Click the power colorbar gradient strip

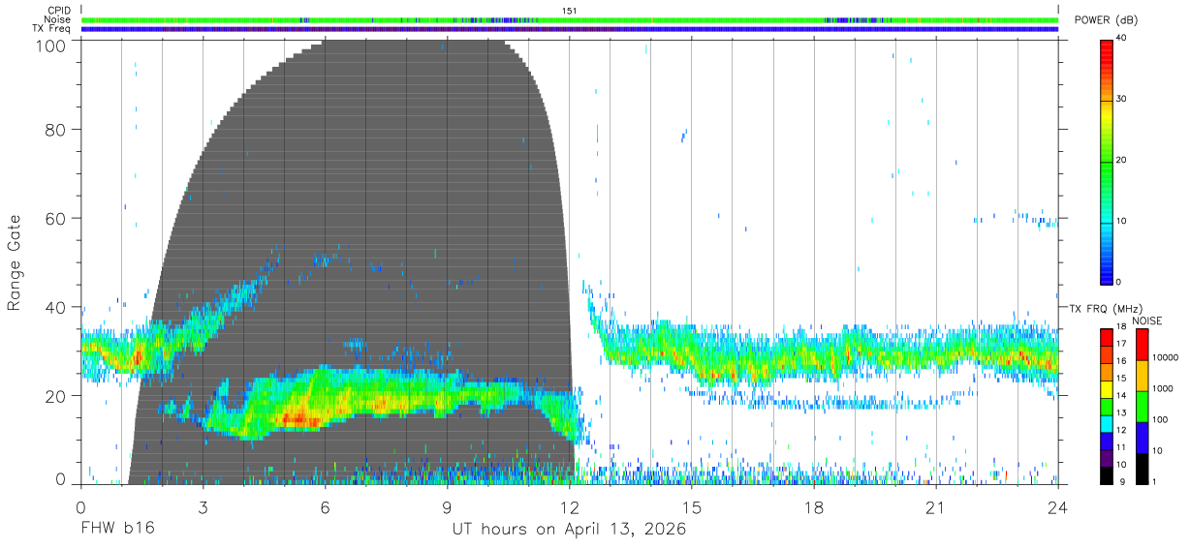[x=1107, y=161]
